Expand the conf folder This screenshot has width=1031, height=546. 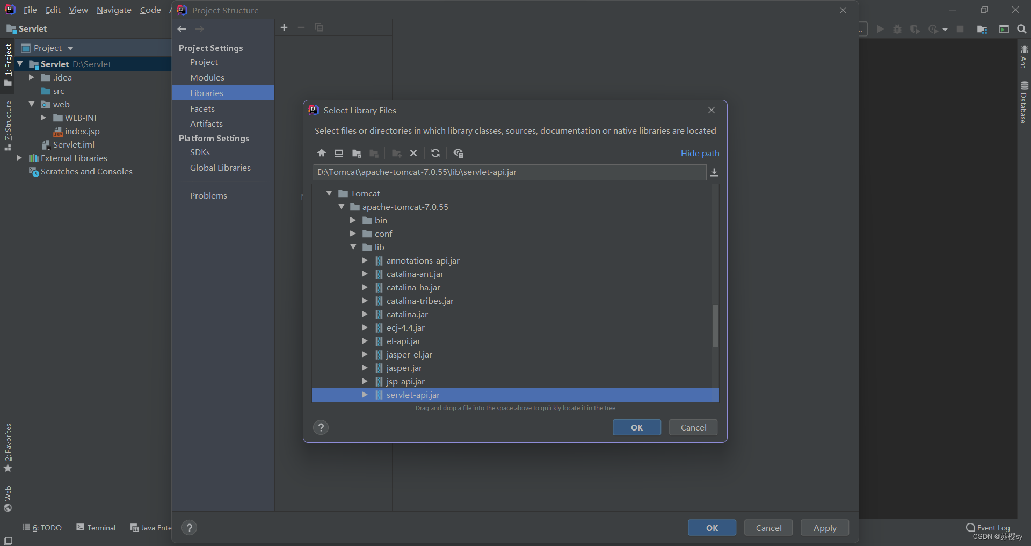coord(353,234)
